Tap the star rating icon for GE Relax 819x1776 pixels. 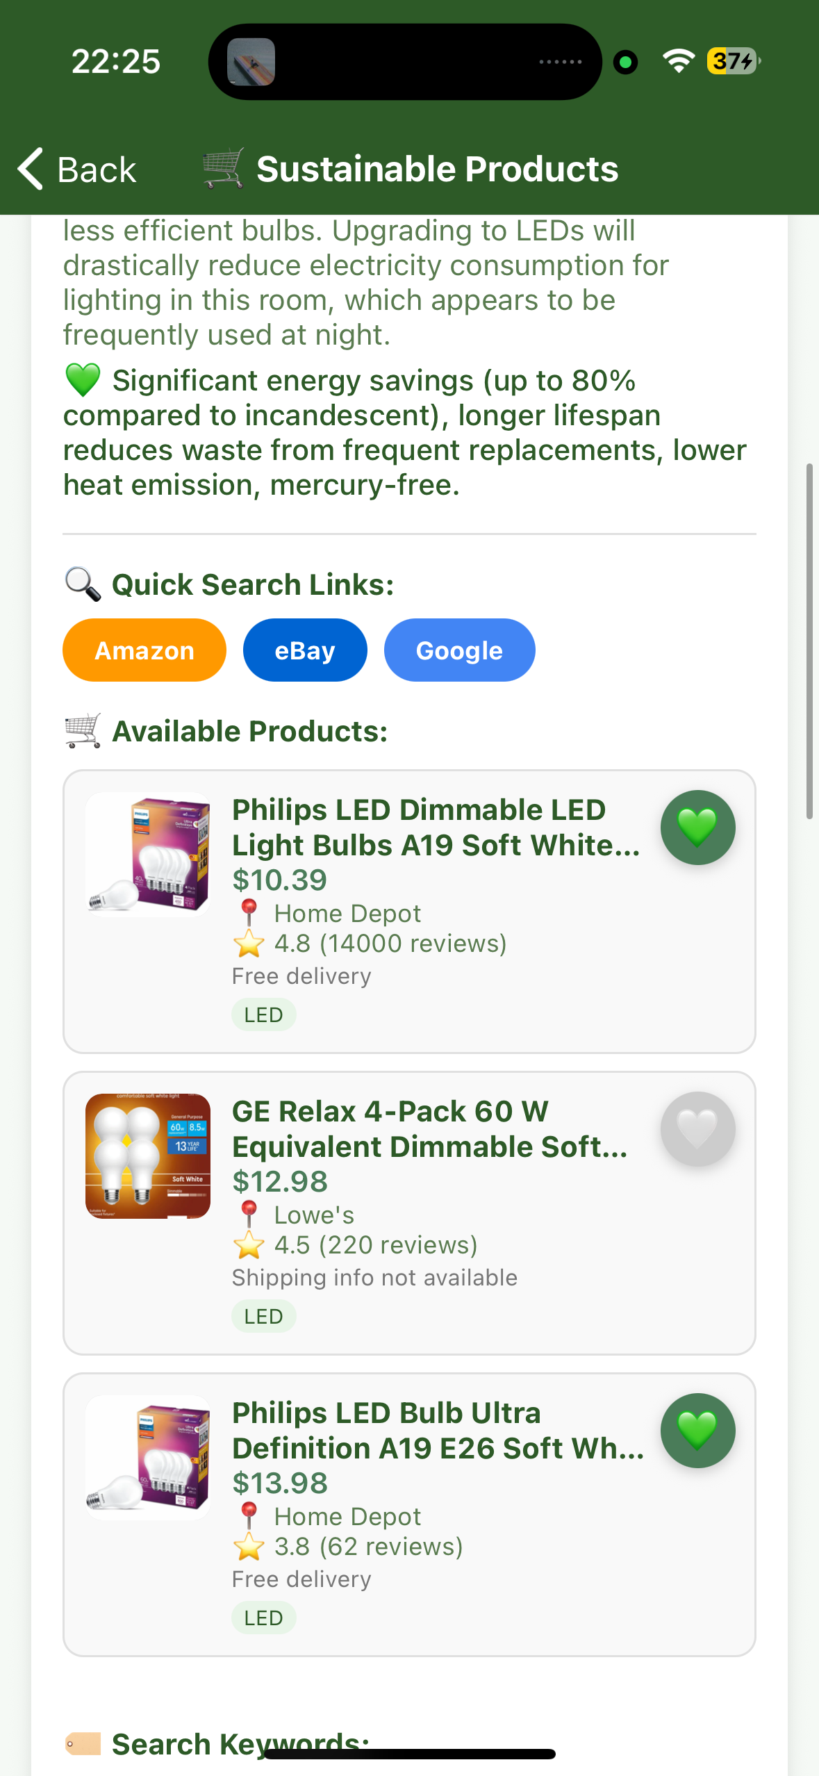pos(249,1244)
